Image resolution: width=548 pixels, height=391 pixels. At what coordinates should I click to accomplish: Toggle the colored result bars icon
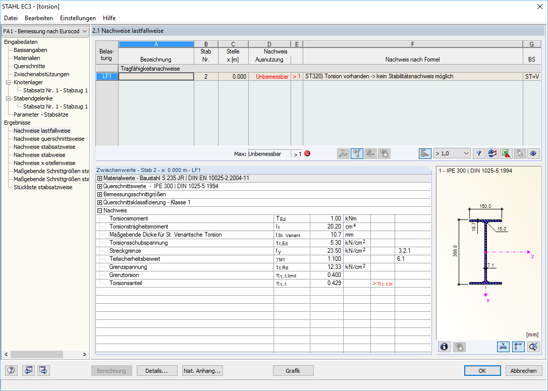[x=425, y=153]
